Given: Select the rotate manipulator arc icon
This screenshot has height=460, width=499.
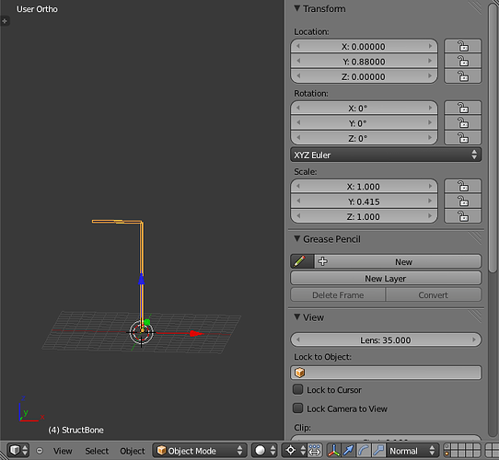Looking at the screenshot, I should point(364,451).
